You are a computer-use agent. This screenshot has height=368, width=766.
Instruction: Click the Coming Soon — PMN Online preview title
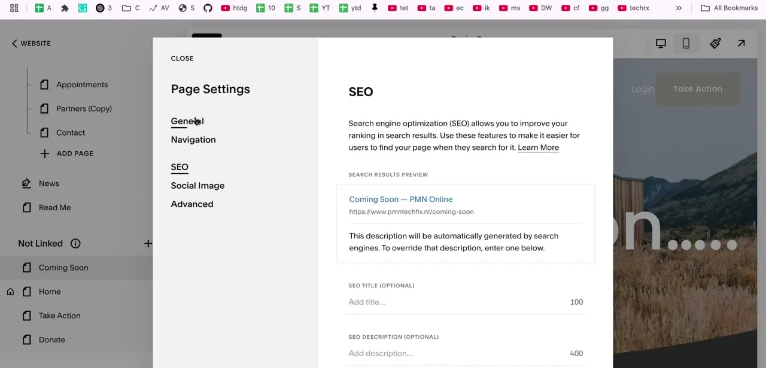pos(400,199)
